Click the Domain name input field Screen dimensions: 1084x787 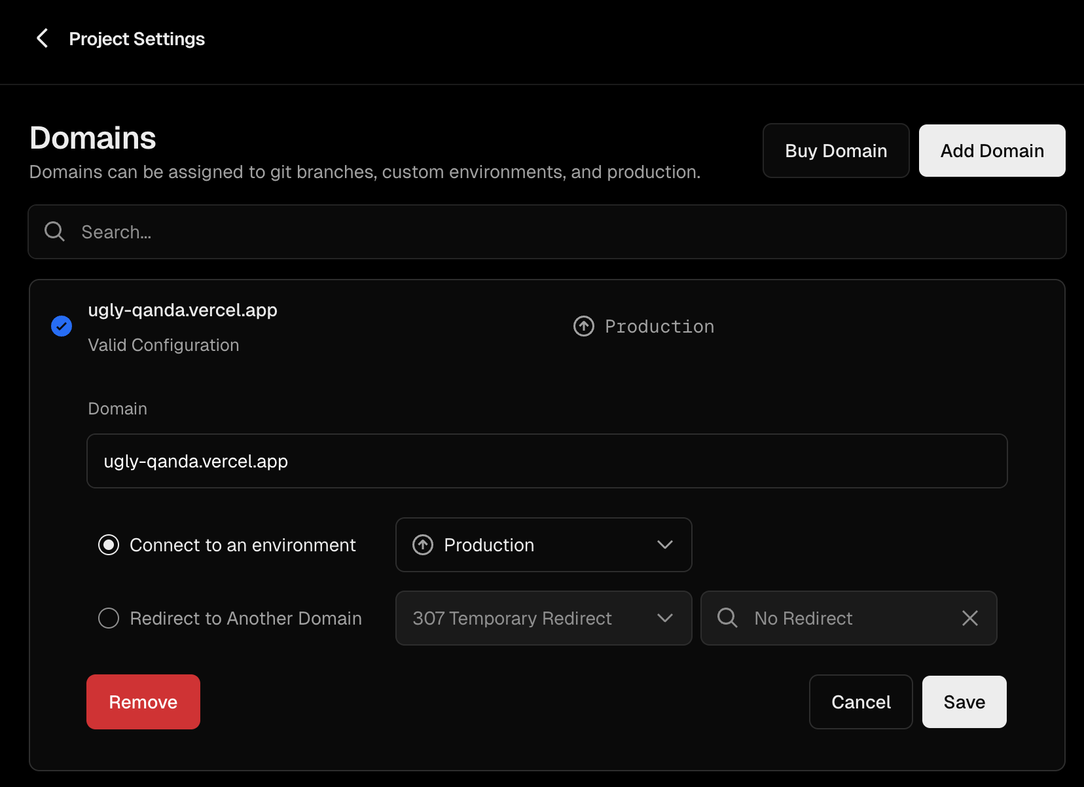(547, 461)
